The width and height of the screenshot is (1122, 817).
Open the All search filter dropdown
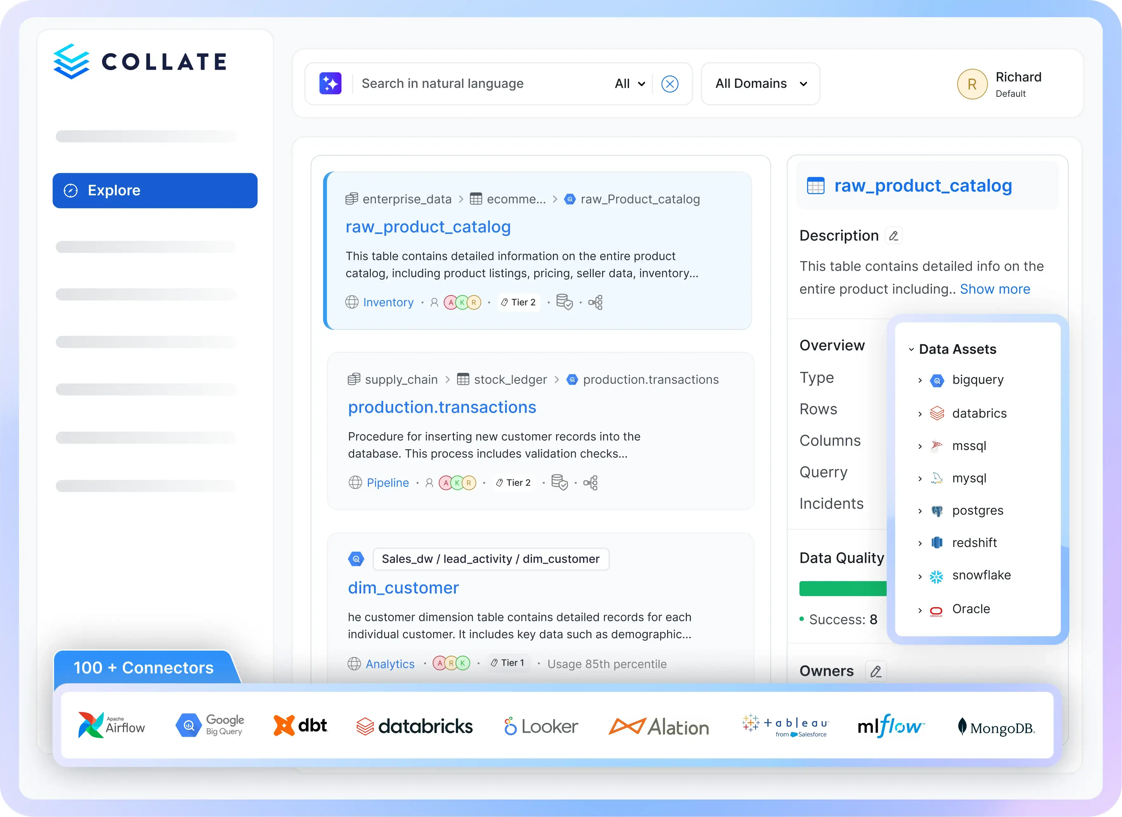click(629, 84)
